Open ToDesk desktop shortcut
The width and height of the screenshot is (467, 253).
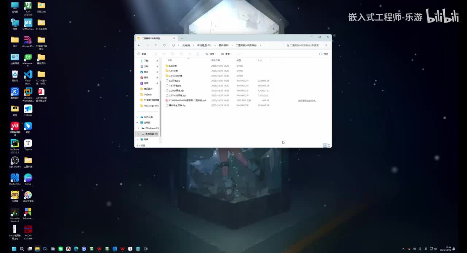coord(28,110)
